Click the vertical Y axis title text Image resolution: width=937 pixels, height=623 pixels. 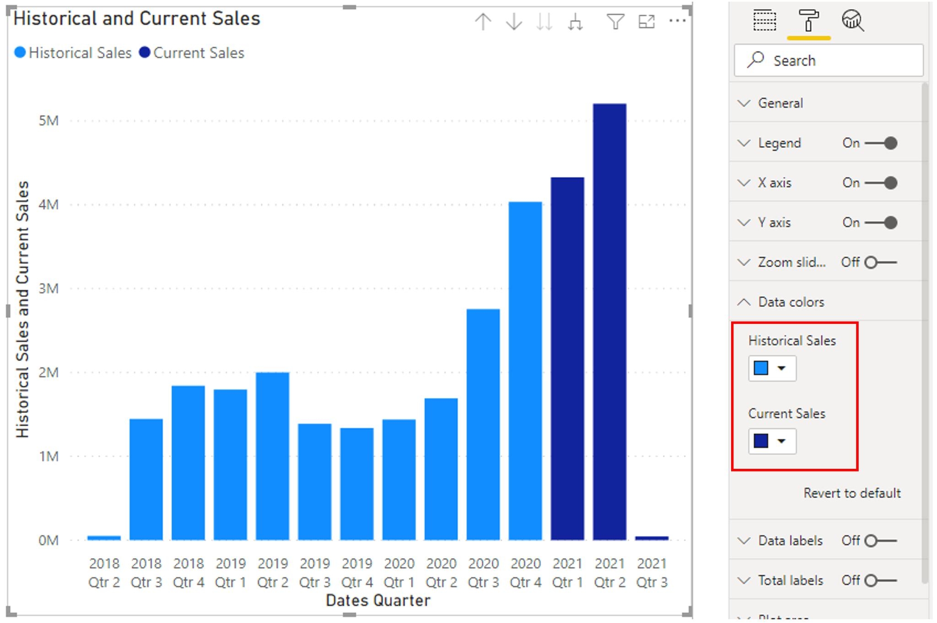22,310
